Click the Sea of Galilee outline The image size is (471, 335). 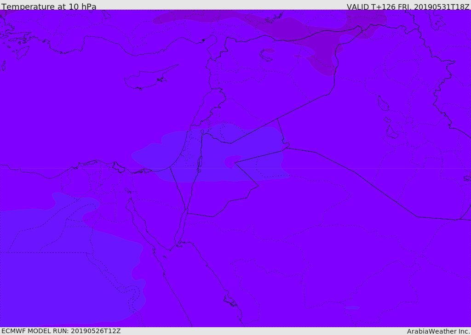[x=202, y=132]
